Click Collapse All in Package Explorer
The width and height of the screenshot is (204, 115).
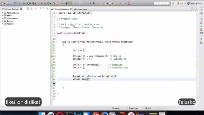click(28, 9)
